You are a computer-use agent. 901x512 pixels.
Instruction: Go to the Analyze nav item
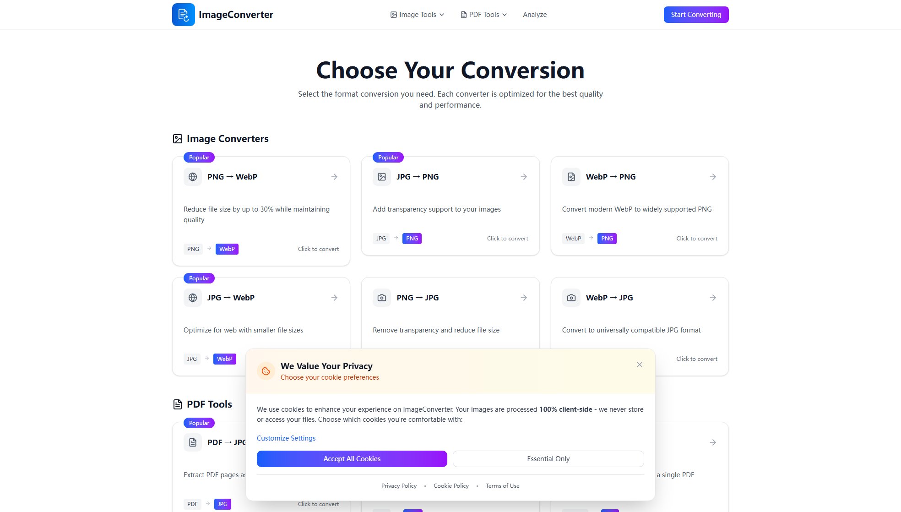(x=535, y=15)
